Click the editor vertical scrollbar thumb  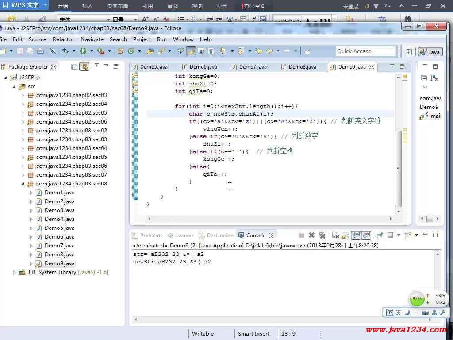click(x=398, y=168)
